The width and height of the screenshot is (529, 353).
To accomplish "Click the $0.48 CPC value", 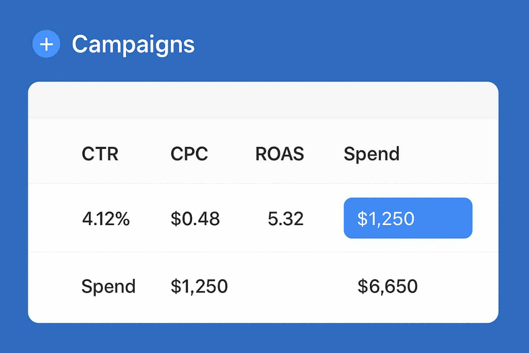I will click(195, 219).
